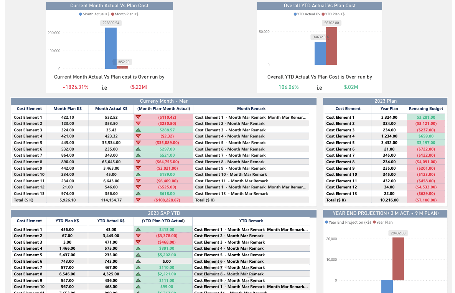Image resolution: width=455 pixels, height=293 pixels.
Task: Click red down arrow beside ($64,755.00)
Action: [x=138, y=162]
